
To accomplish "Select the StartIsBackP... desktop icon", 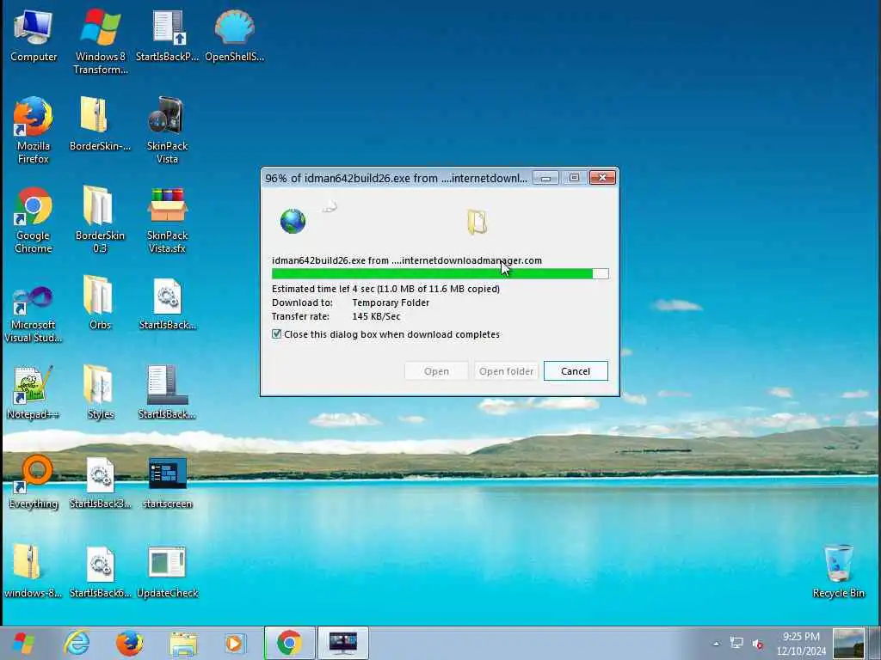I will point(168,35).
